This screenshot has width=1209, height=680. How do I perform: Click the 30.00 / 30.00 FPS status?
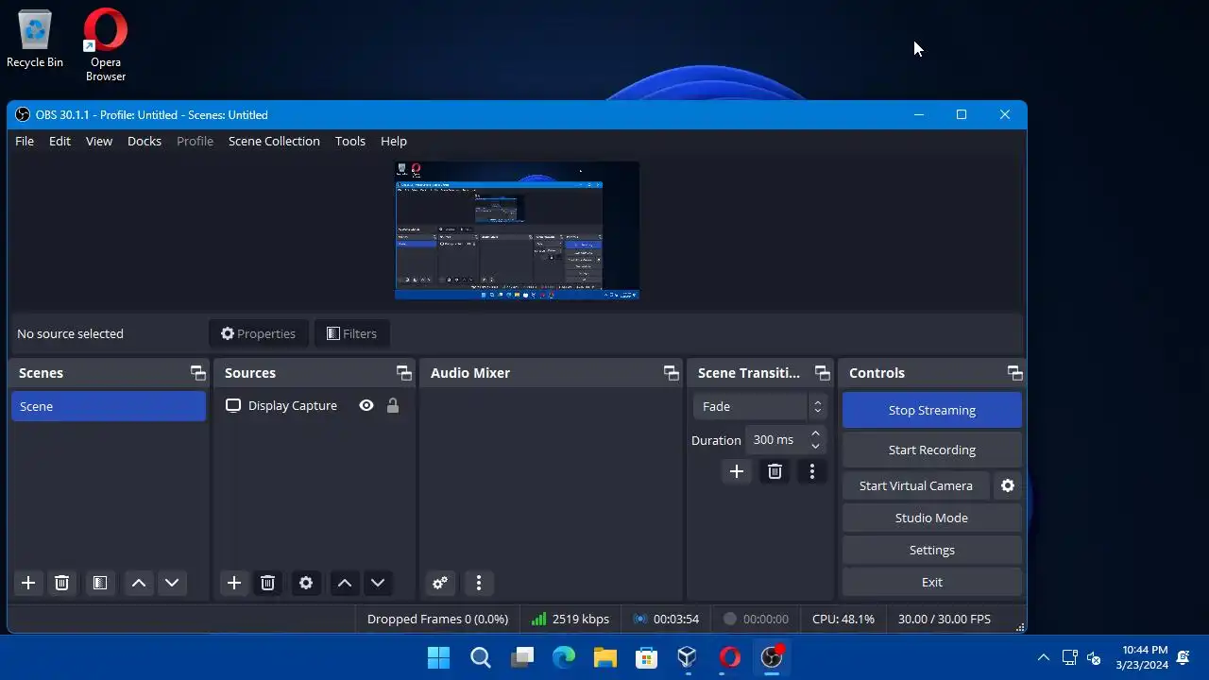[x=945, y=619]
